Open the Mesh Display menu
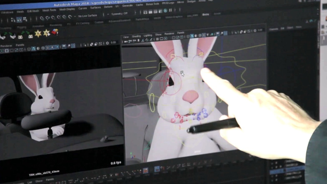The width and height of the screenshot is (327, 184). [x=67, y=9]
